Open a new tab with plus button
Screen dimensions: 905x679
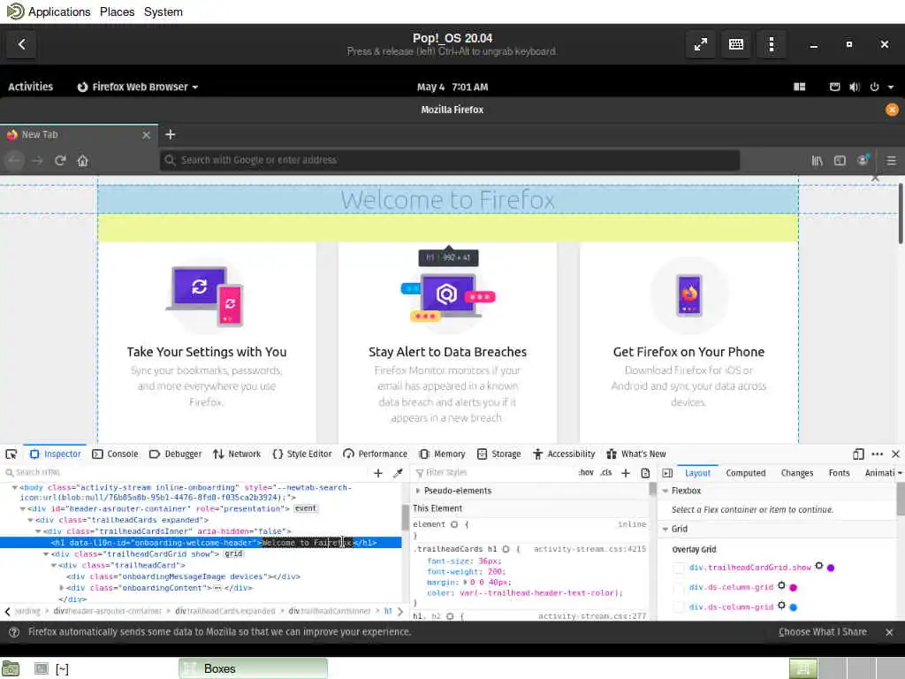[171, 134]
